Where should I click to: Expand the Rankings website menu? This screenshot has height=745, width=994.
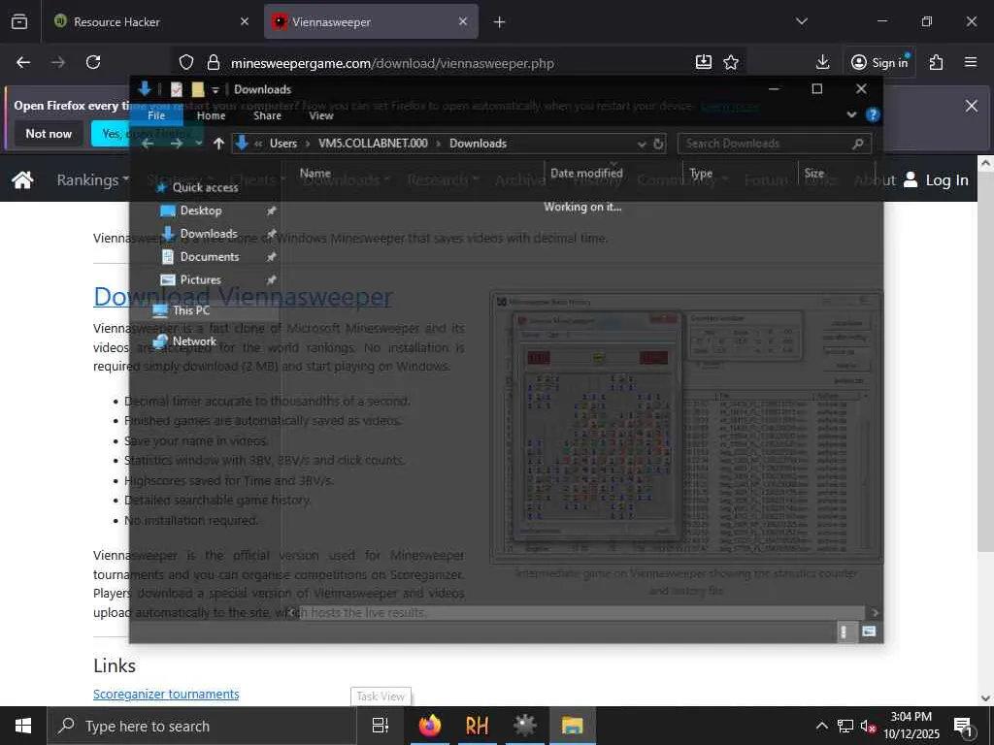92,179
